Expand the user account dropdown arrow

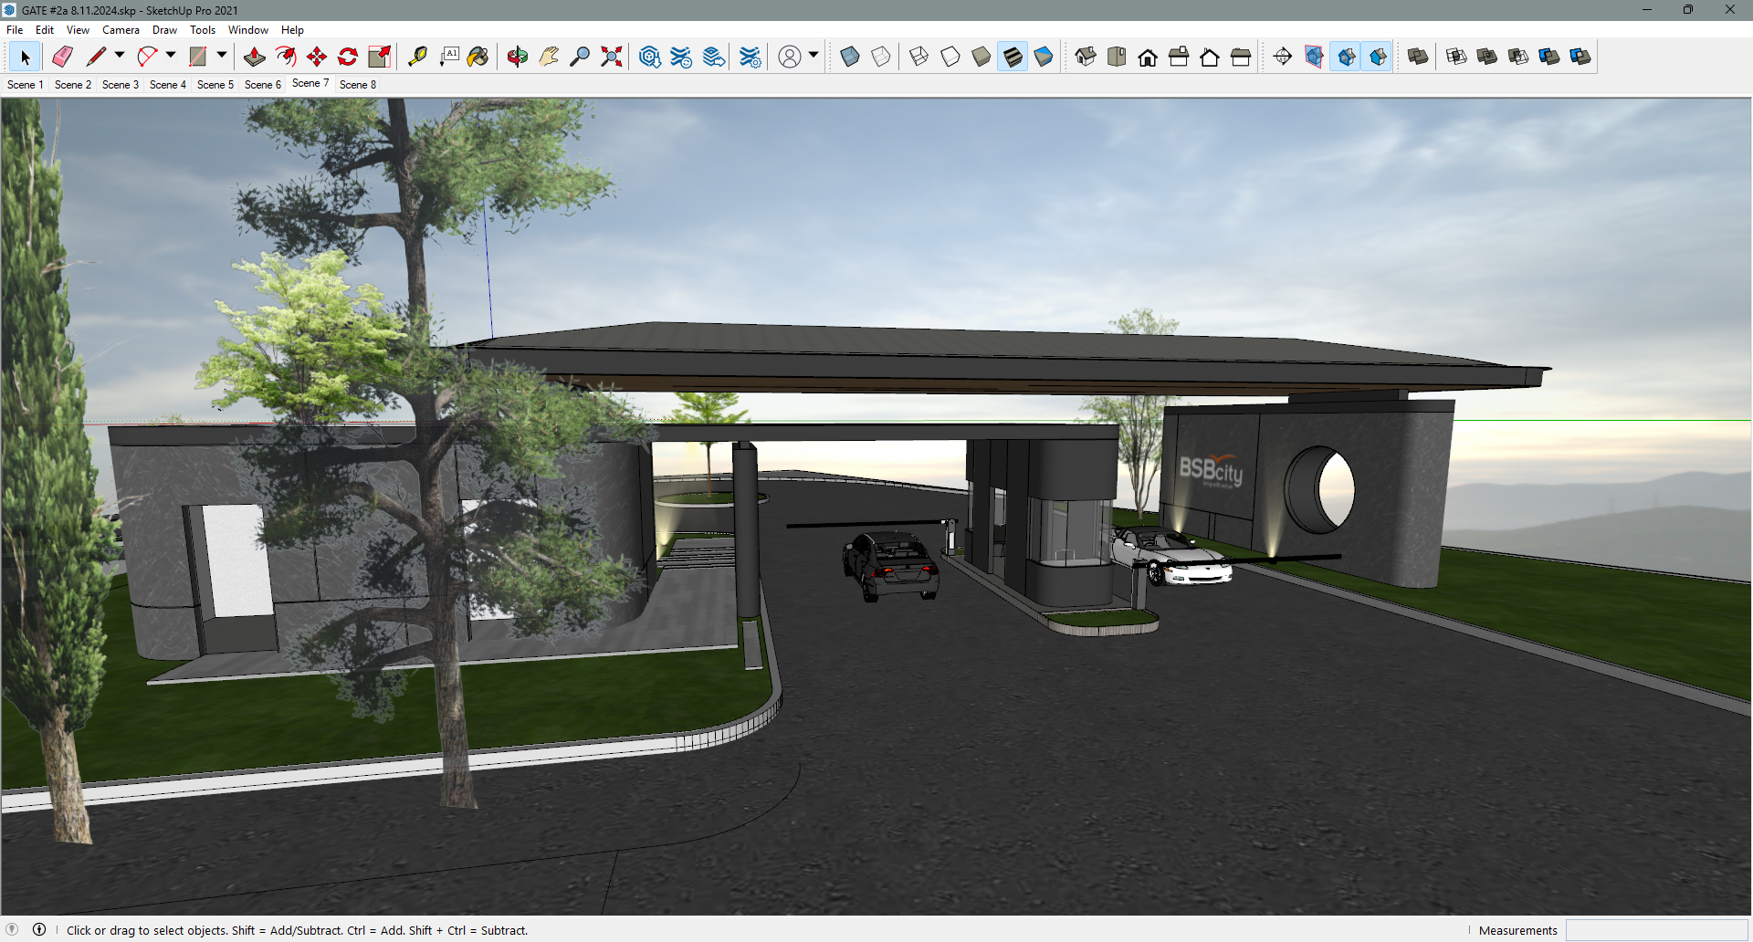tap(814, 56)
